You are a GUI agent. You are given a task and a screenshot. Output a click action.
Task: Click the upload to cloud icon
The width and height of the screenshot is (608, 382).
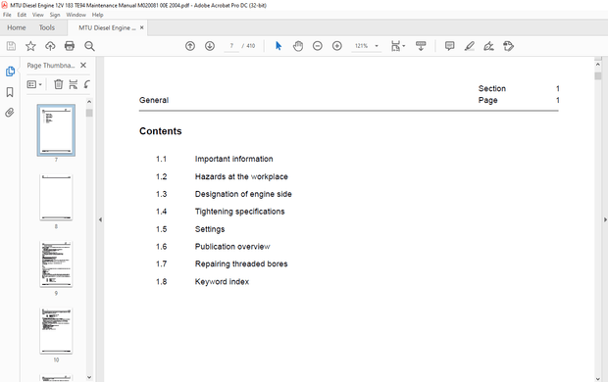[50, 46]
